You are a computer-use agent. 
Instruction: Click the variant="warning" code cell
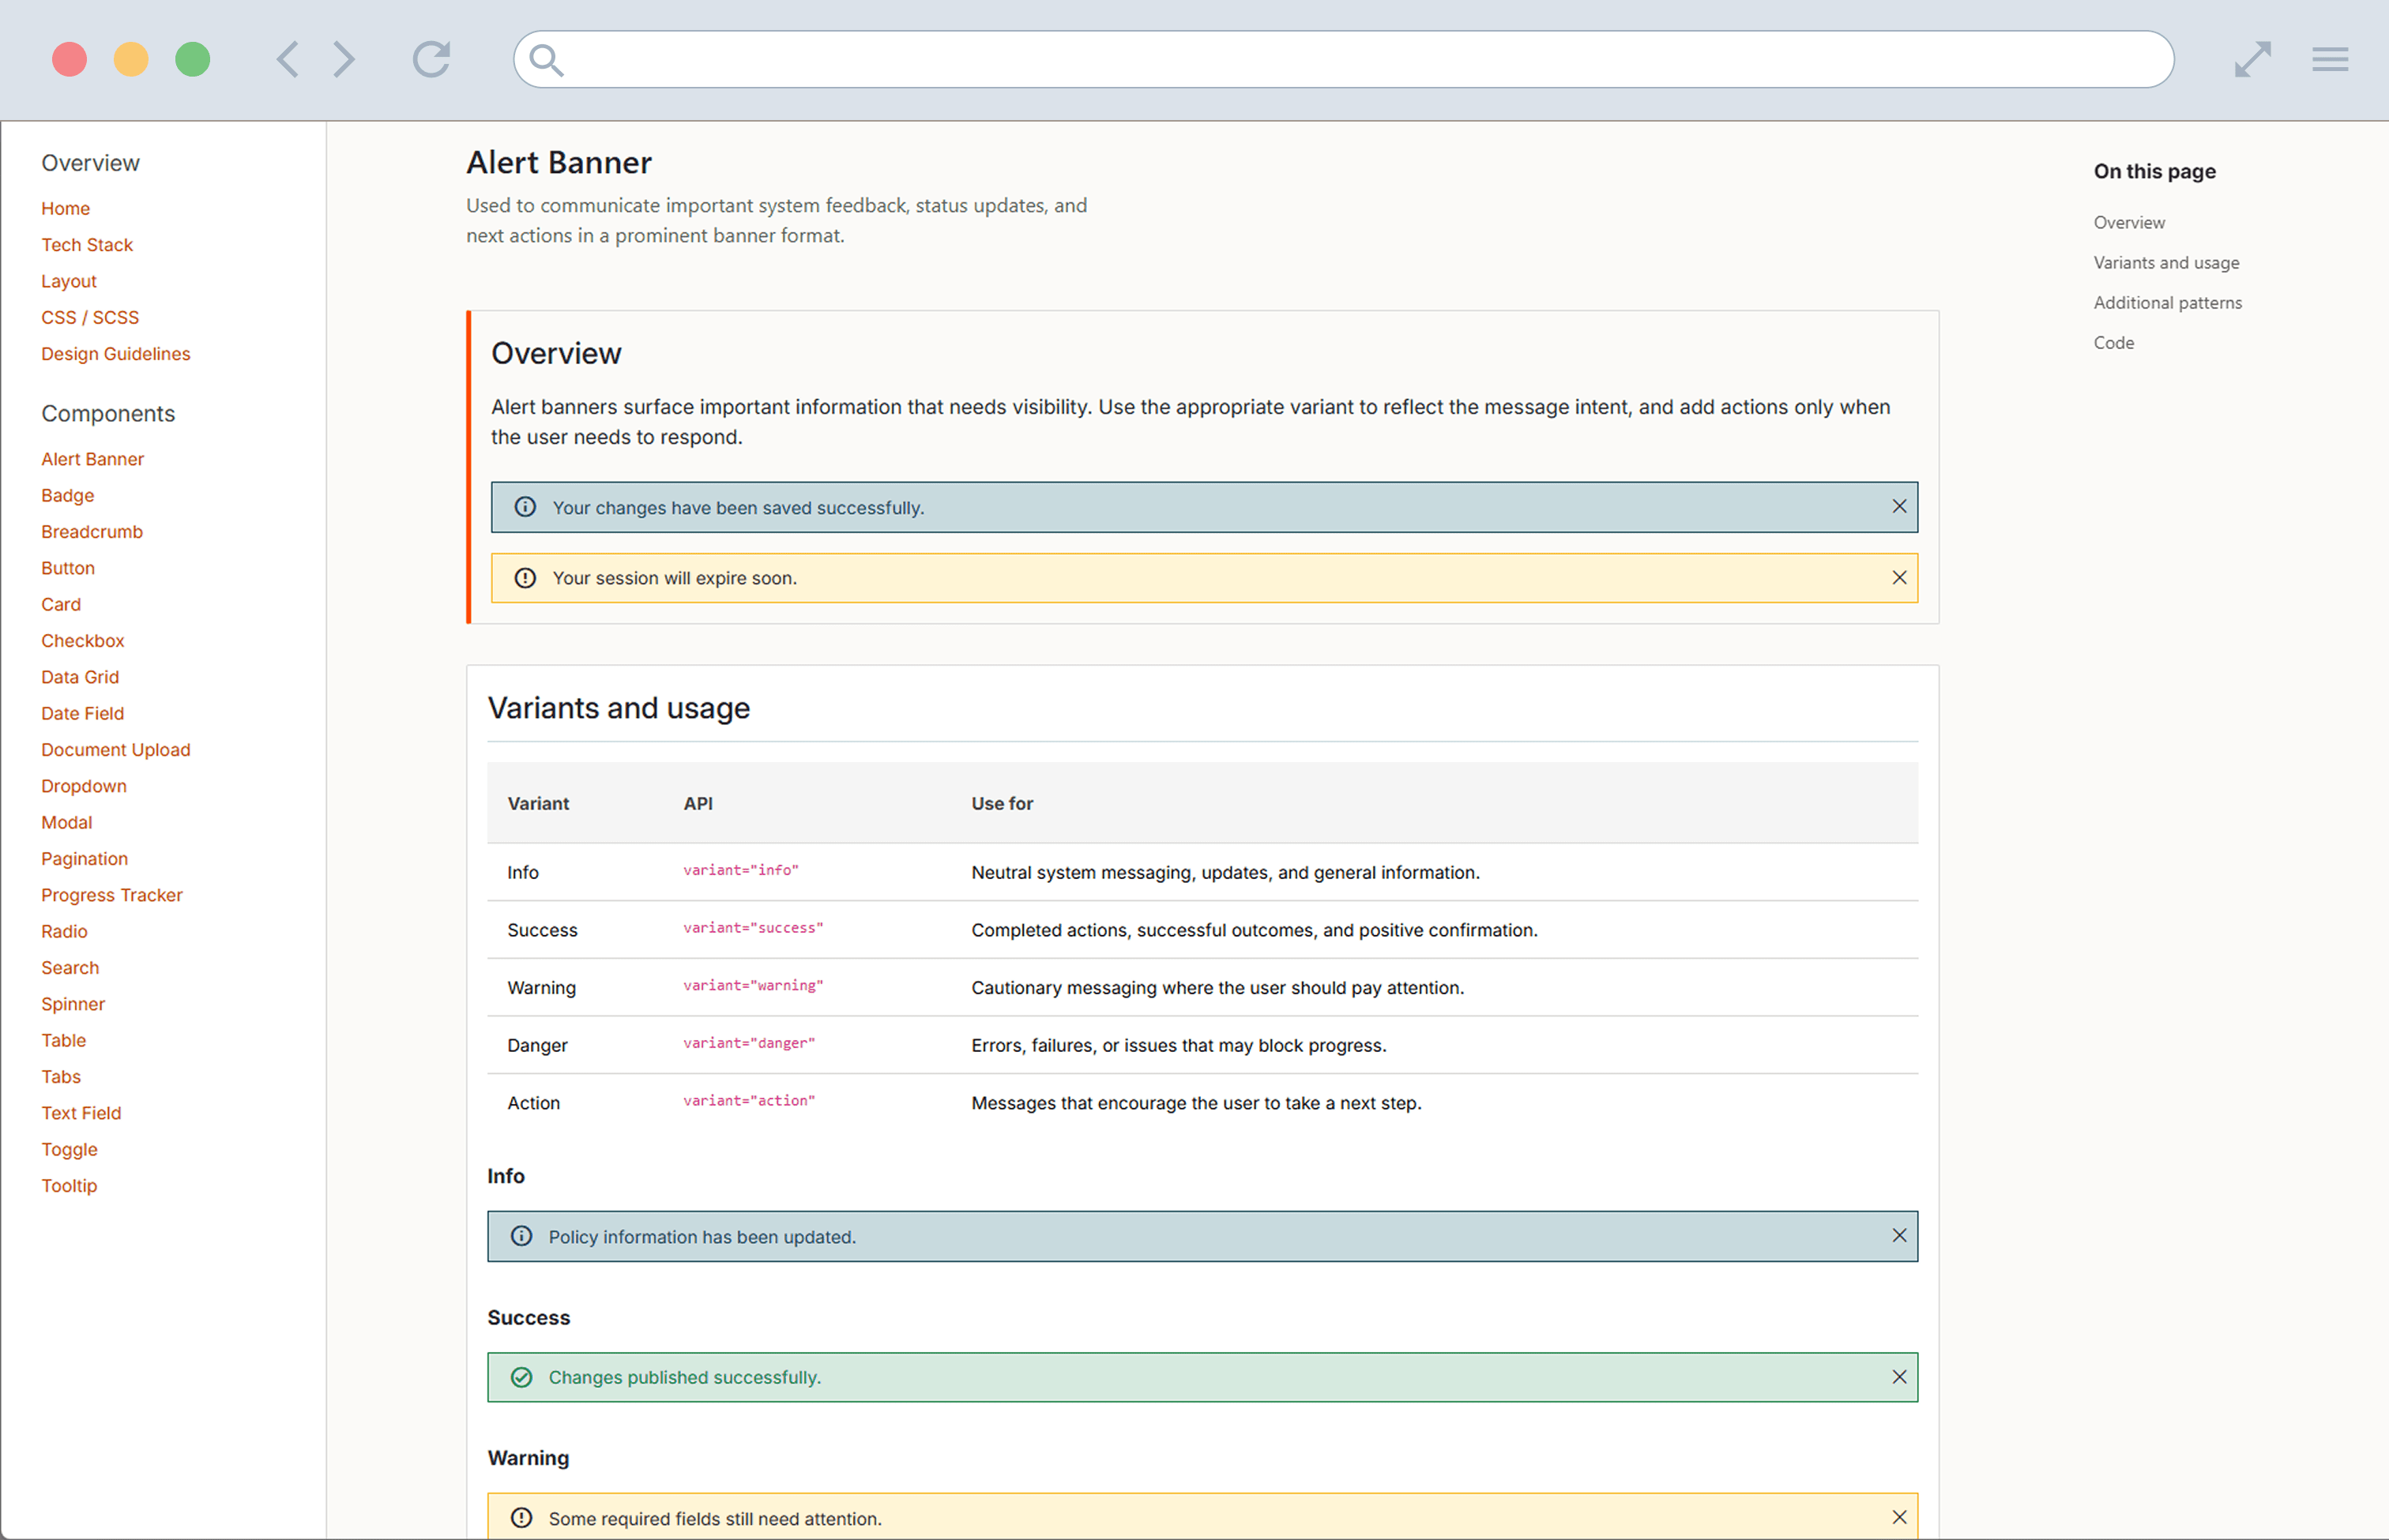(x=754, y=985)
